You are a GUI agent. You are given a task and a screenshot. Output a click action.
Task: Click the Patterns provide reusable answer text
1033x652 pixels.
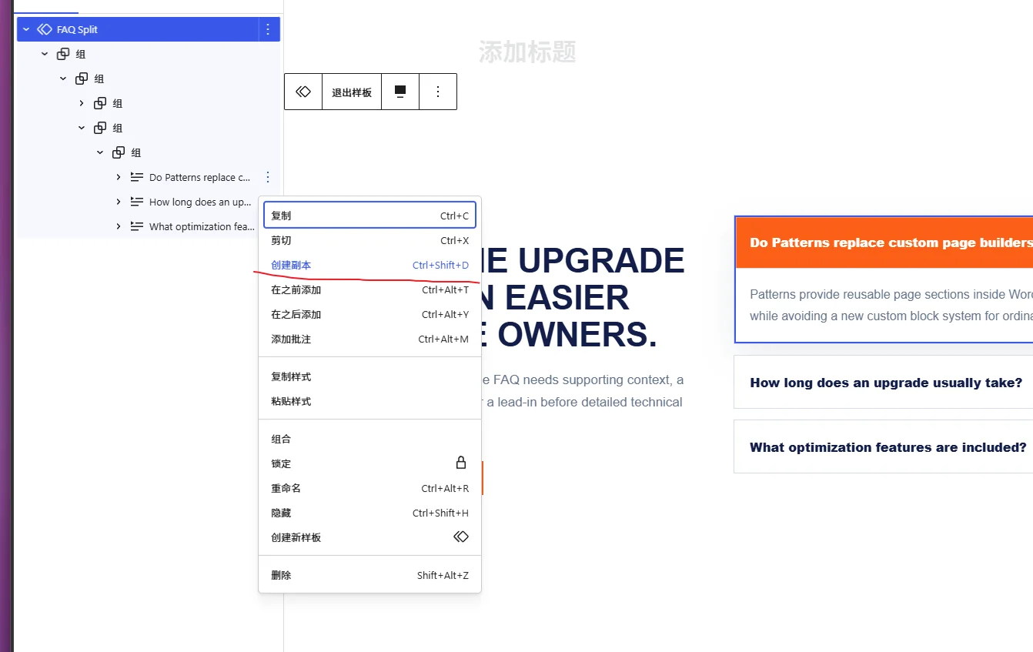[x=891, y=305]
